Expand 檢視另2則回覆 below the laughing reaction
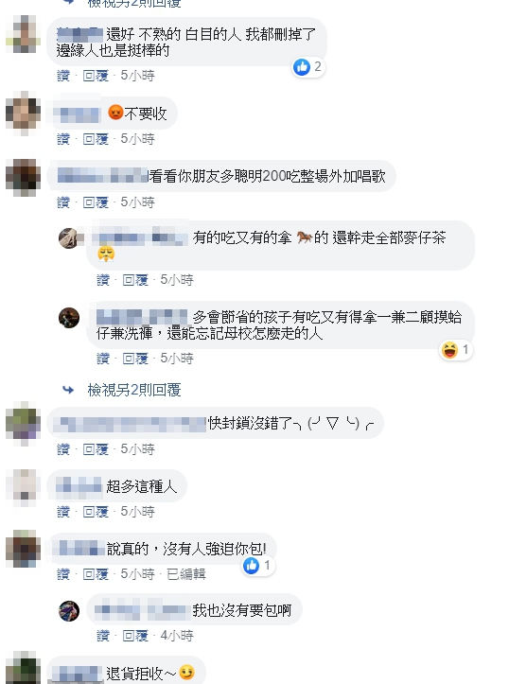Screen dimensions: 509x684 (x=134, y=390)
